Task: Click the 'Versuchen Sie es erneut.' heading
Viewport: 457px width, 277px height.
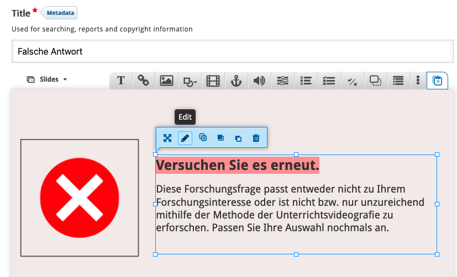Action: pyautogui.click(x=238, y=166)
